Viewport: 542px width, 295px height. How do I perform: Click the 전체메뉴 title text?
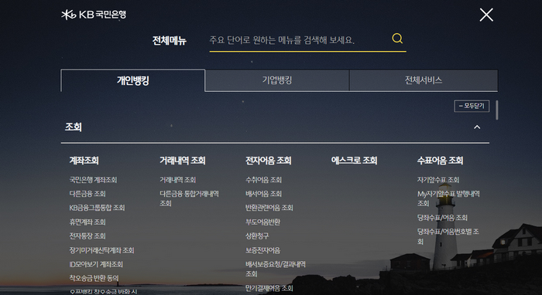170,40
